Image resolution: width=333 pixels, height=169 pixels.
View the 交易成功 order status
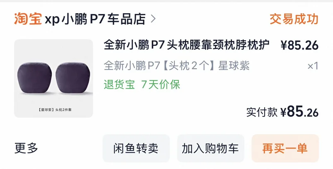294,19
